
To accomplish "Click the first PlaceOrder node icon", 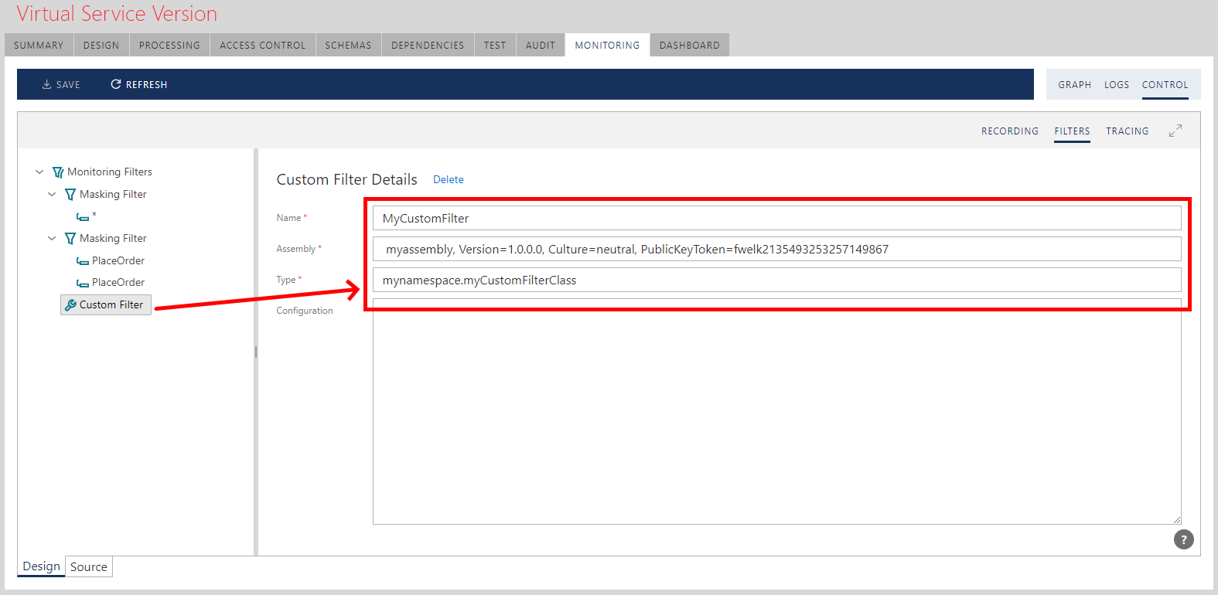I will click(83, 261).
